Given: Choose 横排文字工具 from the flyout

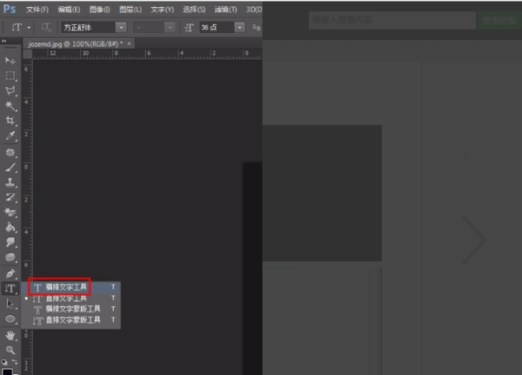Looking at the screenshot, I should pos(71,287).
